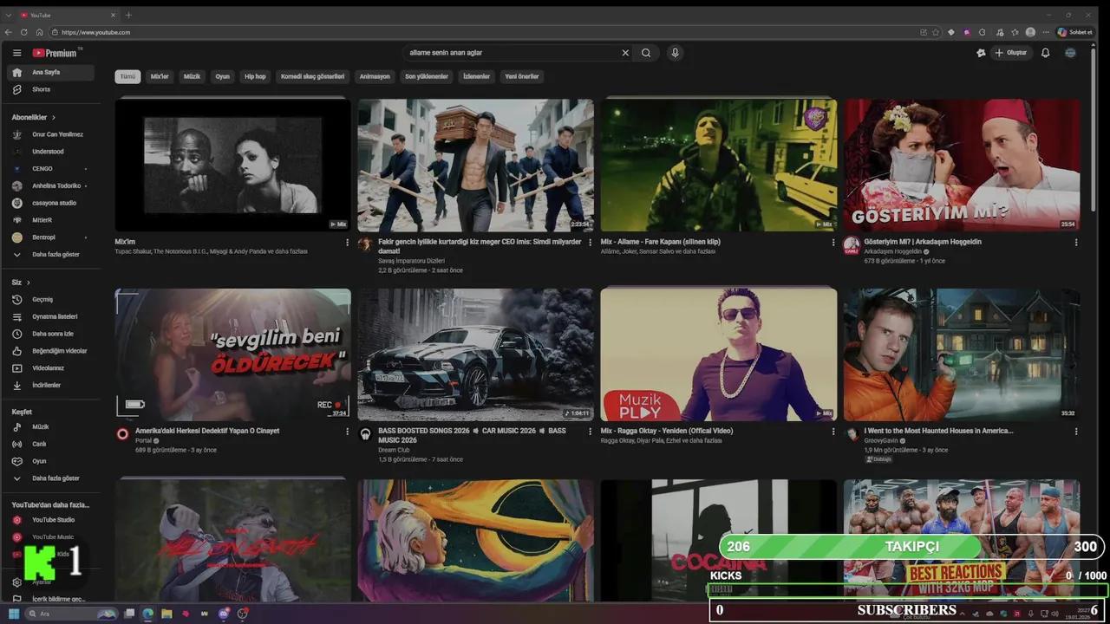Click the Oluştur create button
The image size is (1110, 624).
pos(1010,53)
